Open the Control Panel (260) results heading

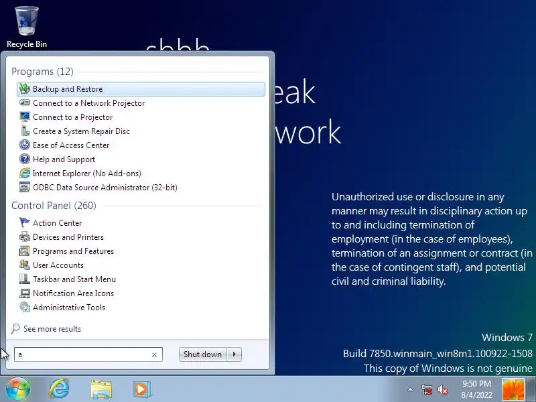[54, 206]
